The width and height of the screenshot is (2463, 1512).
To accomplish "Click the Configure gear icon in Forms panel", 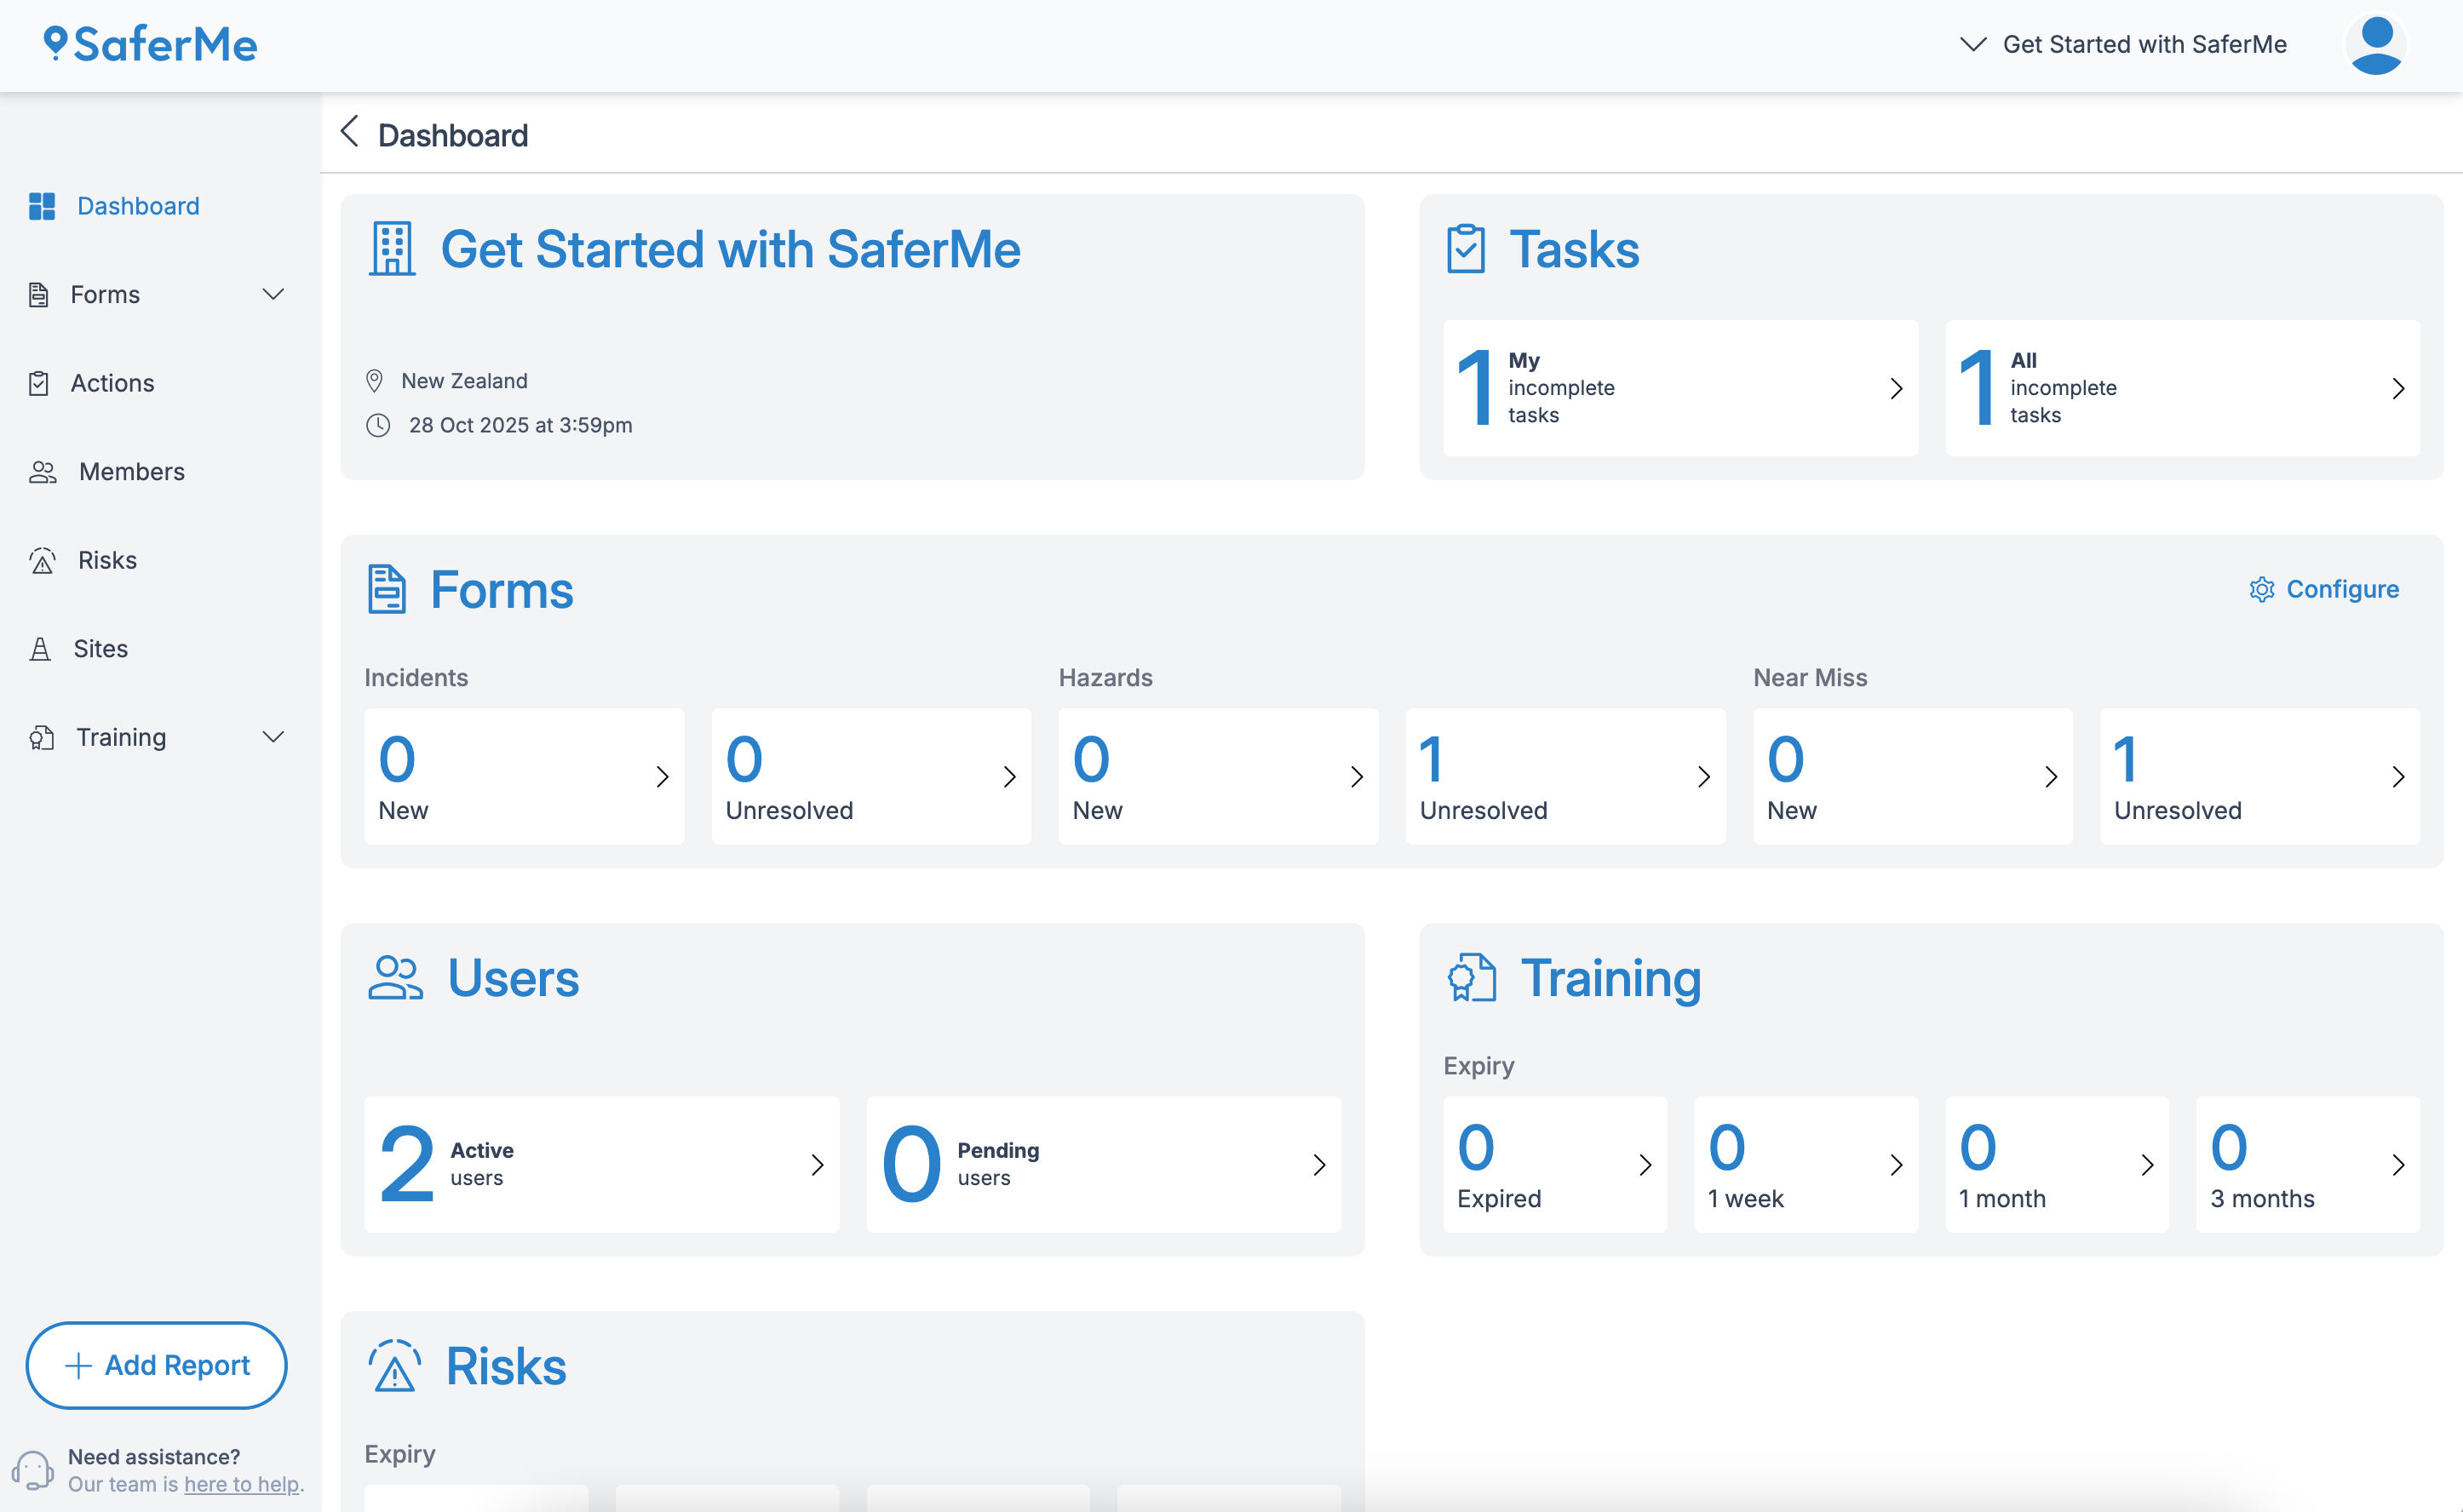I will pyautogui.click(x=2262, y=589).
